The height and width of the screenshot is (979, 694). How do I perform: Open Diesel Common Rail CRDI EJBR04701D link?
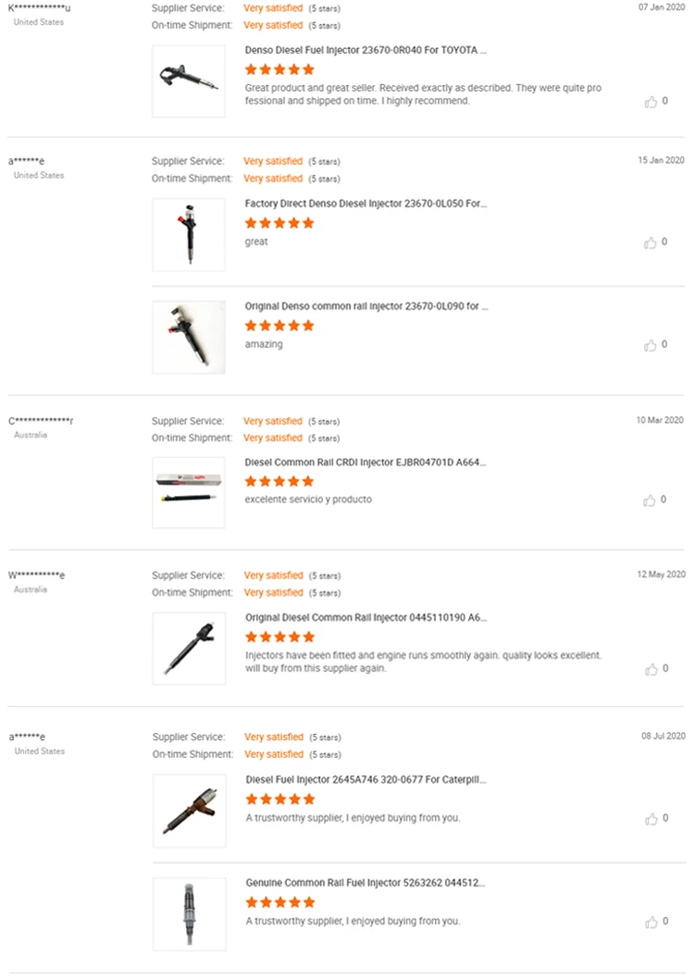[365, 462]
